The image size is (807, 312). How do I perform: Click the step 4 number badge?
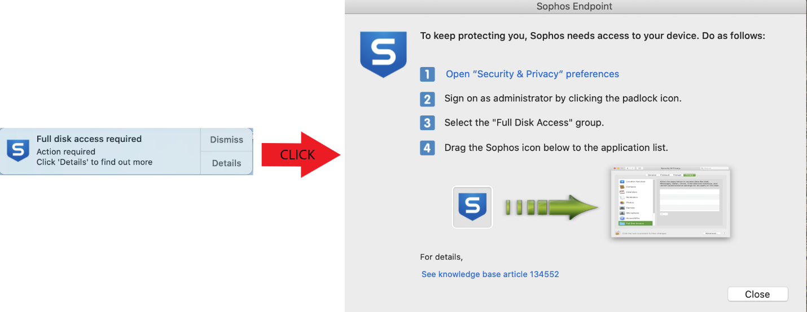pyautogui.click(x=427, y=148)
